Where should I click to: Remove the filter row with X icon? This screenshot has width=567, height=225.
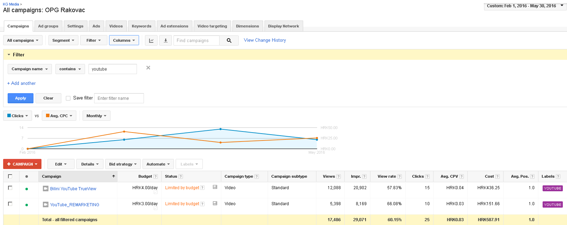pyautogui.click(x=148, y=68)
